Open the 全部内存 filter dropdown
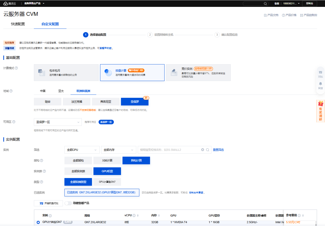The width and height of the screenshot is (325, 229). pos(119,150)
